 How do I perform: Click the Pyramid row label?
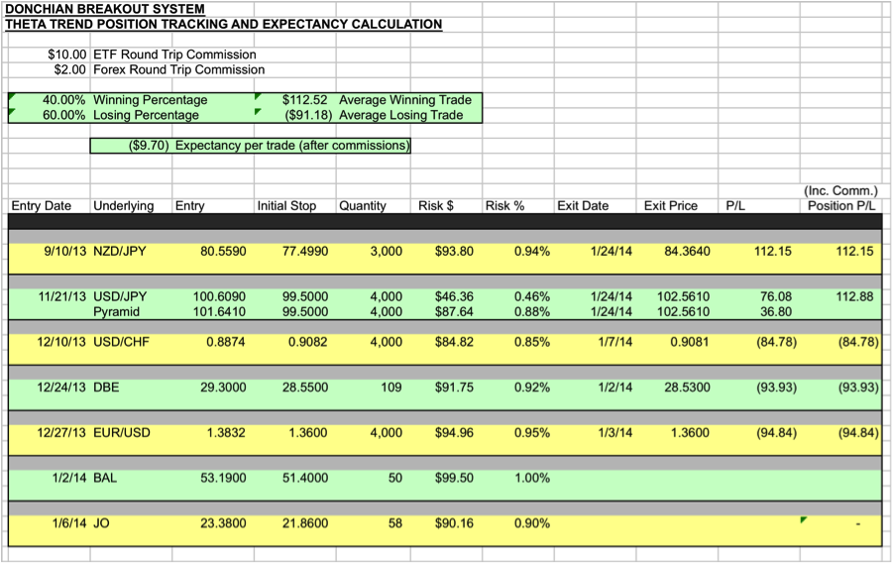point(116,311)
